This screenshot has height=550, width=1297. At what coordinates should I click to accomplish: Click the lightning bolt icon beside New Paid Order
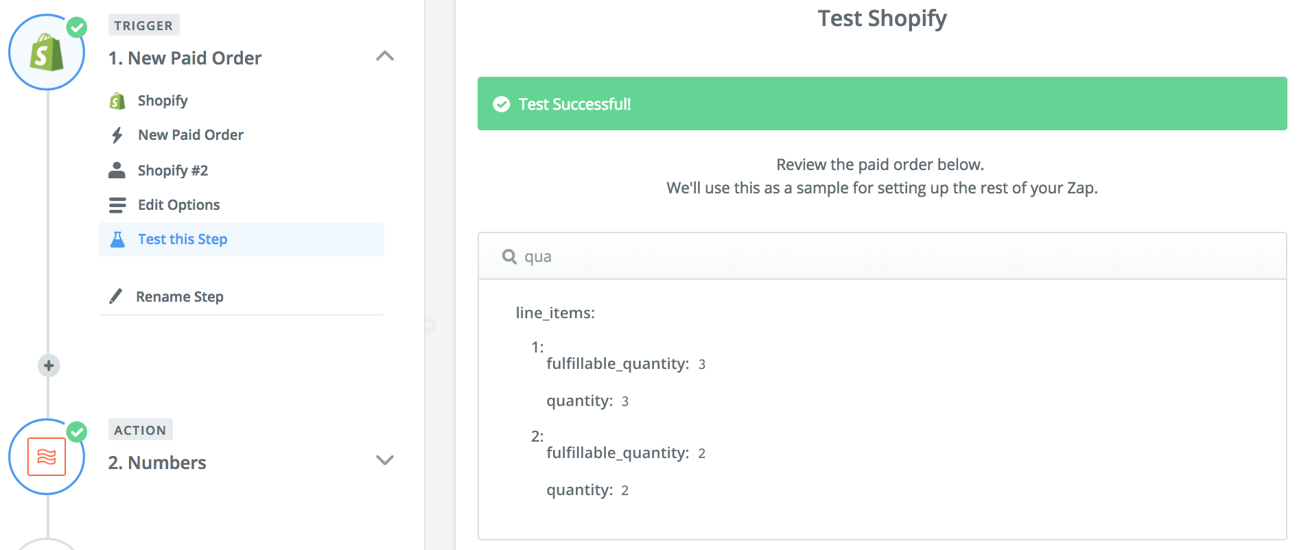(117, 135)
